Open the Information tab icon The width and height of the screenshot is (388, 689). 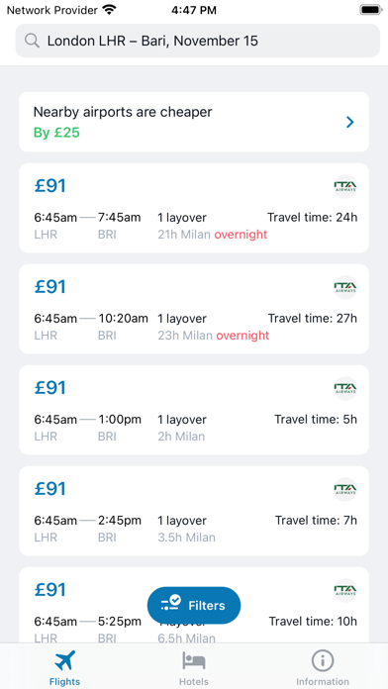(323, 660)
